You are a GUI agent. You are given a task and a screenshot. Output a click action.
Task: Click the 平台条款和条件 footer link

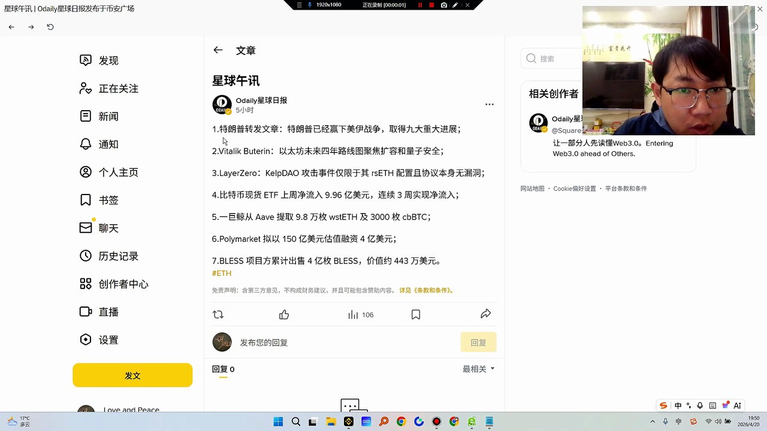coord(626,189)
